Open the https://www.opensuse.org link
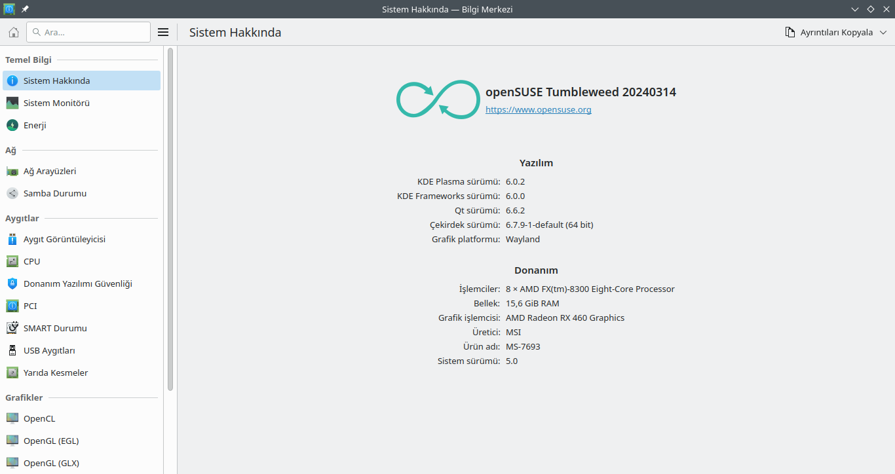Screen dimensions: 895x474 coord(538,109)
